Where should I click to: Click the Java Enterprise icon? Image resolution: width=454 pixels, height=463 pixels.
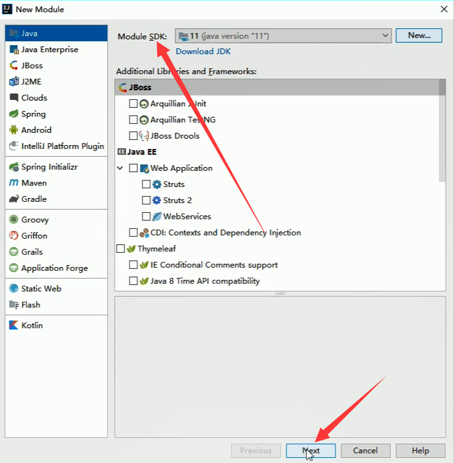pos(14,50)
